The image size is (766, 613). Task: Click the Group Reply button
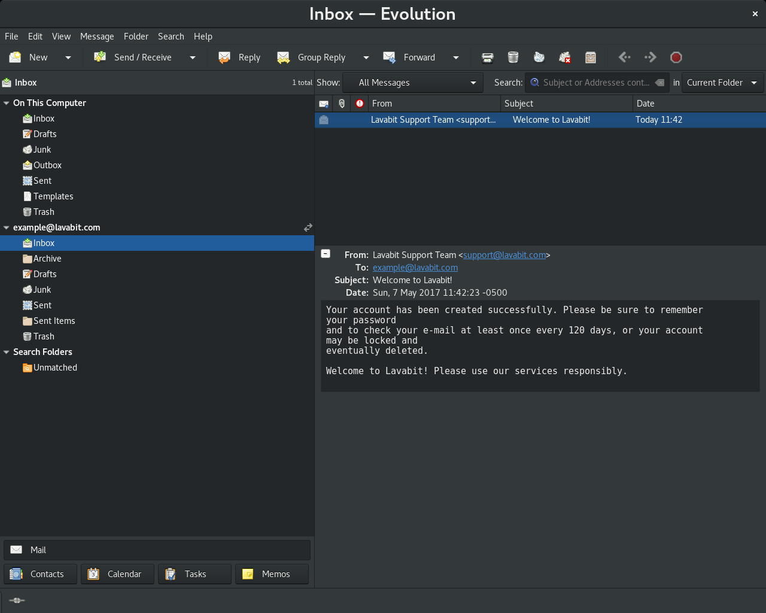311,57
